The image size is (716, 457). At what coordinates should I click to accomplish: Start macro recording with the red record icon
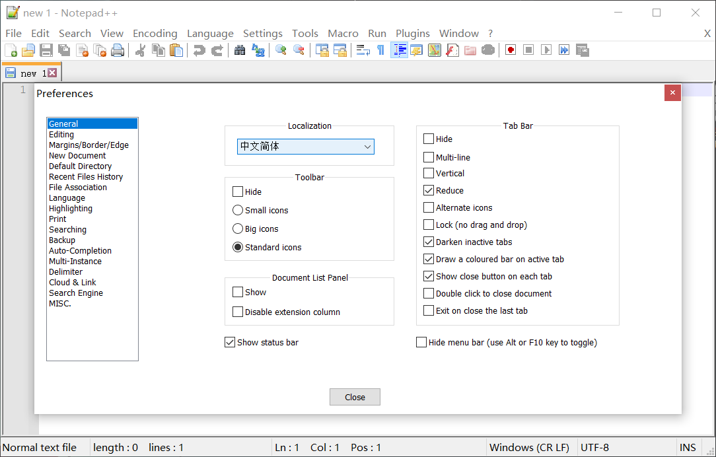(509, 50)
